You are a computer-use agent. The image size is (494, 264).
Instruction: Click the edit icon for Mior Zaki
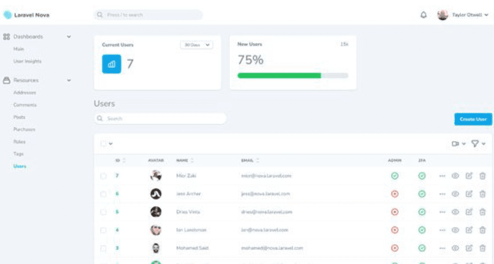pos(469,176)
